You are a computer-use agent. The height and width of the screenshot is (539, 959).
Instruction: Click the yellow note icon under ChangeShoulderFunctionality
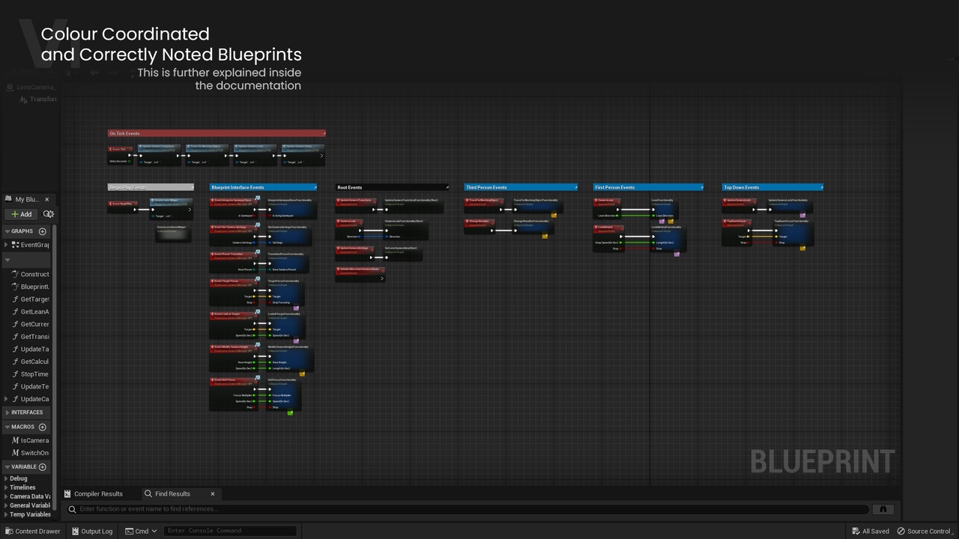tap(545, 237)
